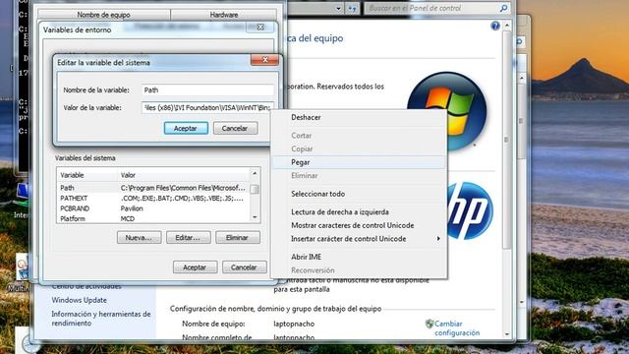This screenshot has height=354, width=629.
Task: Click the shield icon beside Cambiar configuración
Action: 429,324
